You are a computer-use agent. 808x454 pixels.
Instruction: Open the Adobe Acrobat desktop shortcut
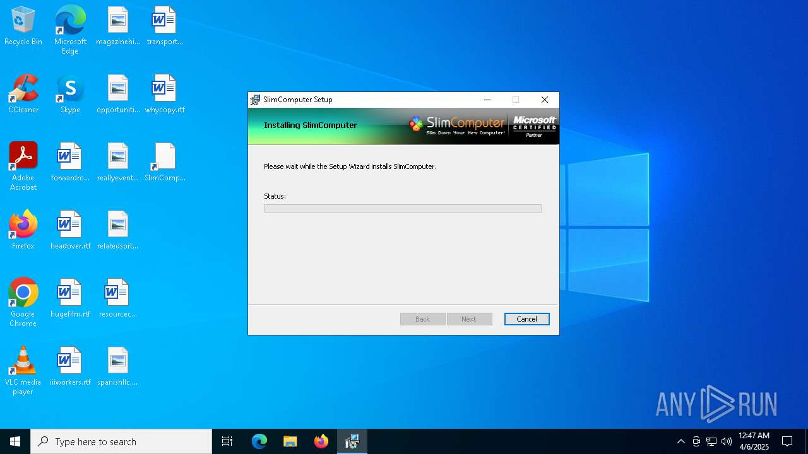(23, 166)
